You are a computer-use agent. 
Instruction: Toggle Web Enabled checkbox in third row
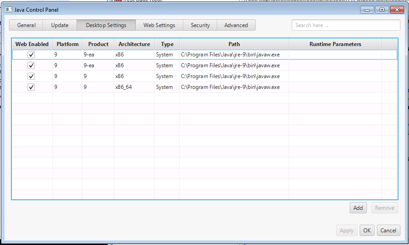click(x=31, y=76)
